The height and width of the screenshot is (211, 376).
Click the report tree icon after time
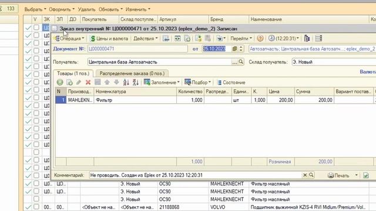point(307,39)
